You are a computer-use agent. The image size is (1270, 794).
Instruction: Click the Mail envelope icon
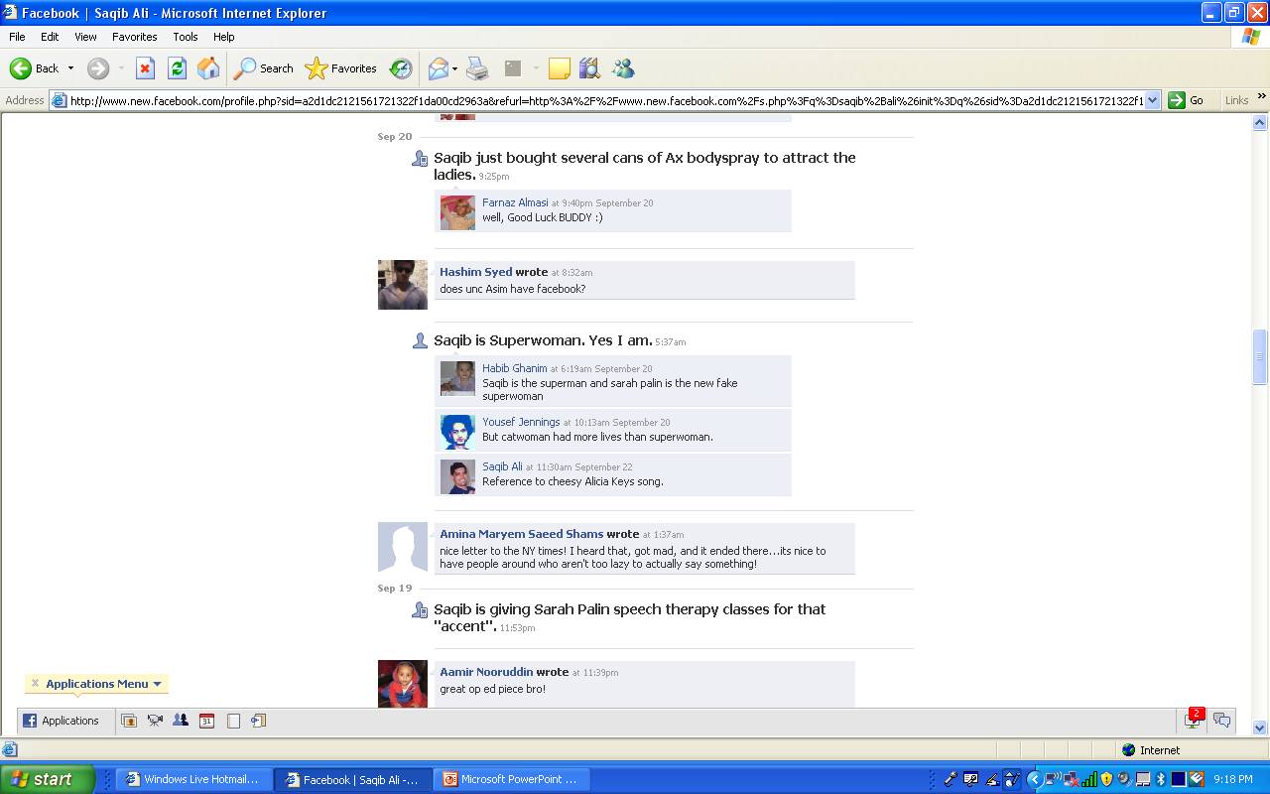[438, 68]
